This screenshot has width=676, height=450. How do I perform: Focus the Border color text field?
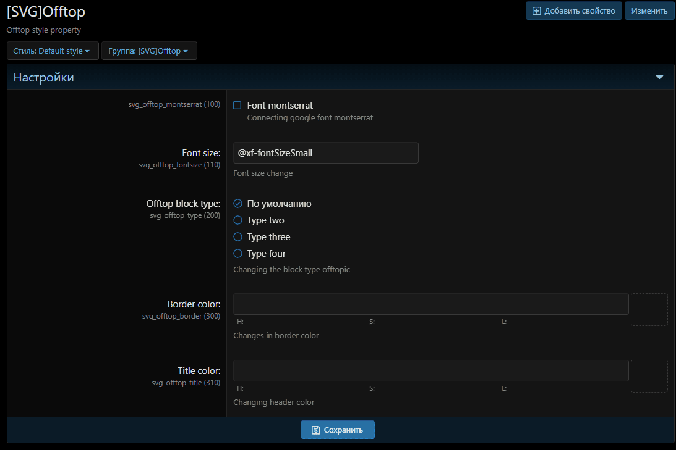point(430,304)
